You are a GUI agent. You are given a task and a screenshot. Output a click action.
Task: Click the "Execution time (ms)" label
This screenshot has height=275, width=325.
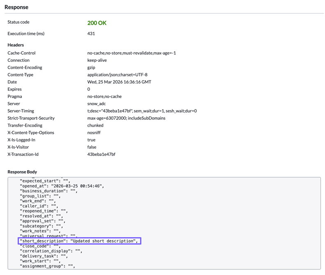coord(26,34)
